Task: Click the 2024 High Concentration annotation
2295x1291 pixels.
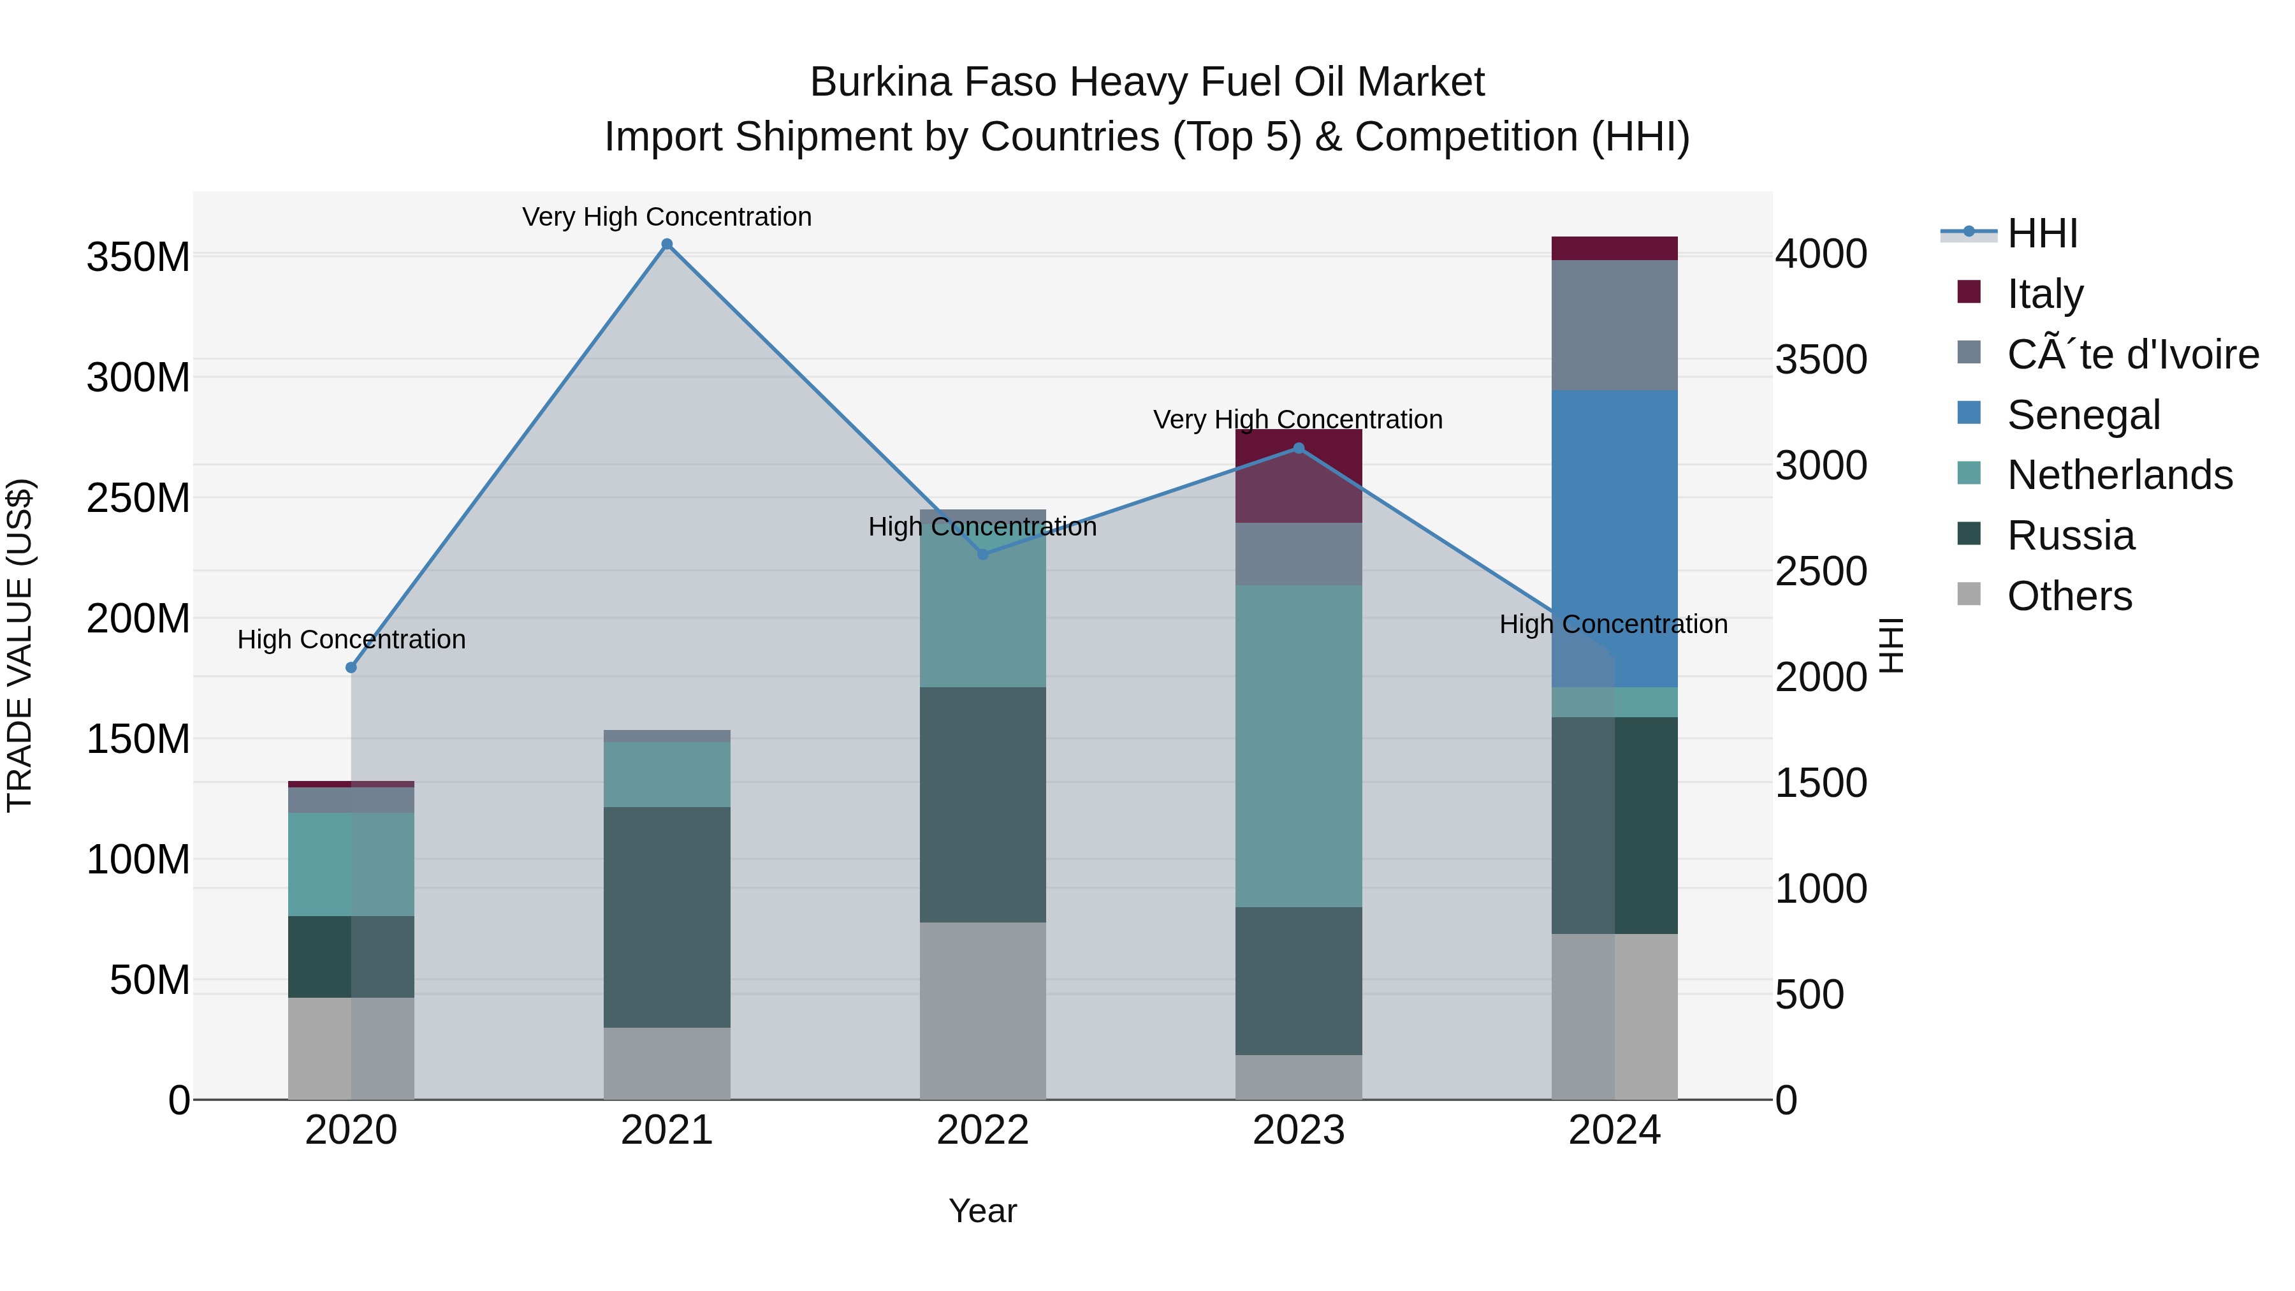Action: pos(1614,624)
